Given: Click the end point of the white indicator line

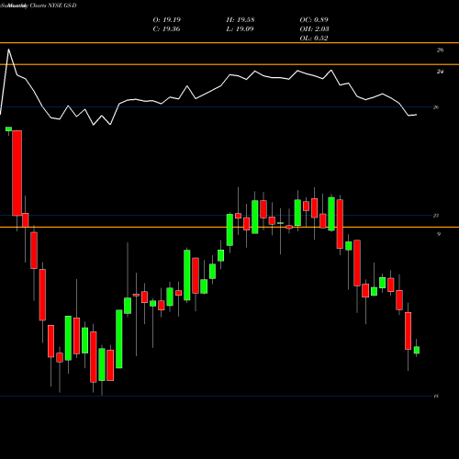Looking at the screenshot, I should pyautogui.click(x=416, y=115).
